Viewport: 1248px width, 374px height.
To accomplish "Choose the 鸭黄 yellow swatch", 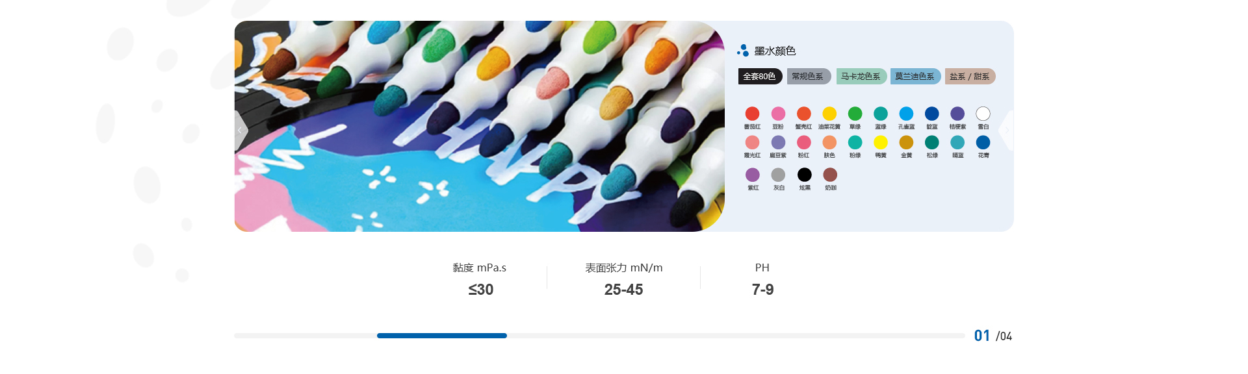I will [x=881, y=142].
